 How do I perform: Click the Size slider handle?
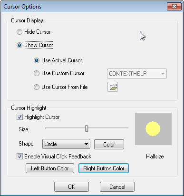coord(87,128)
